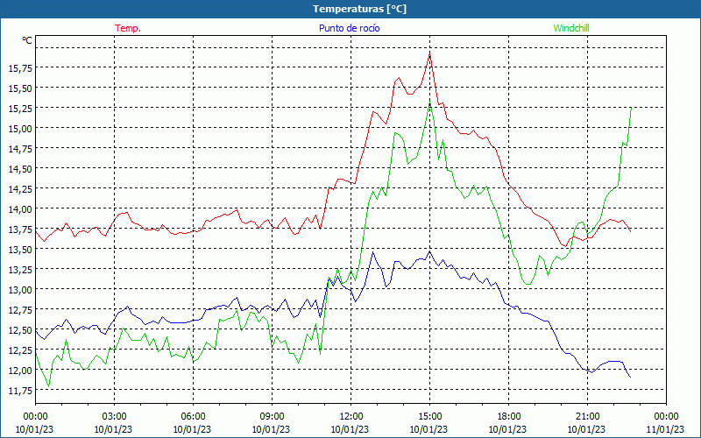Click the 12,75 y-axis value

[20, 310]
